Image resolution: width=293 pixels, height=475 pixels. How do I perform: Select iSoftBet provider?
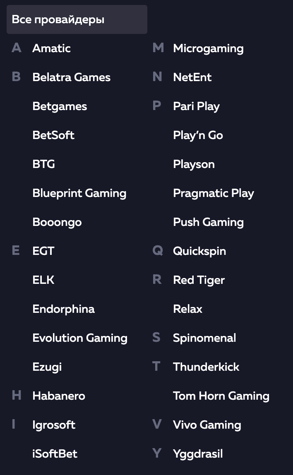55,454
